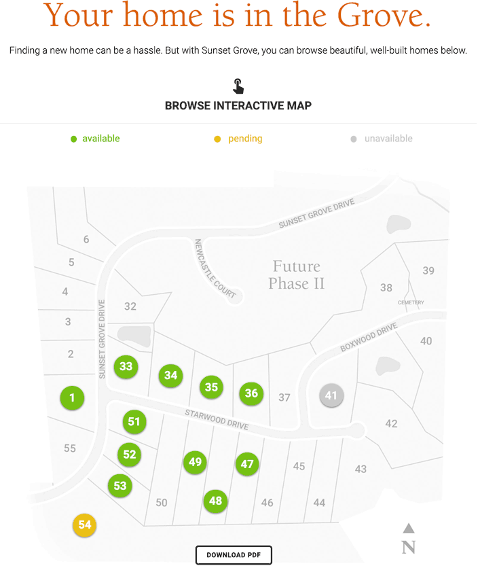Click the pointing hand interactive map icon
The width and height of the screenshot is (480, 568).
point(238,86)
